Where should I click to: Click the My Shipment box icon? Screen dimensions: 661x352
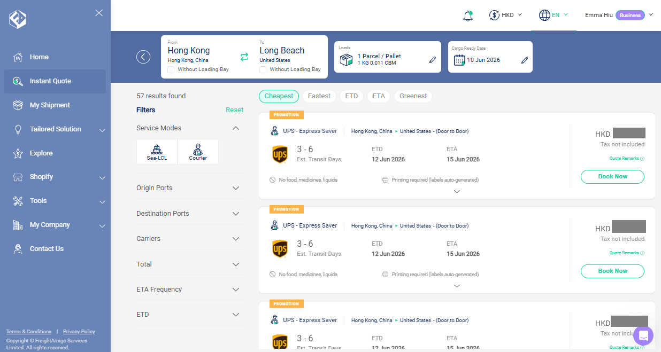click(18, 105)
